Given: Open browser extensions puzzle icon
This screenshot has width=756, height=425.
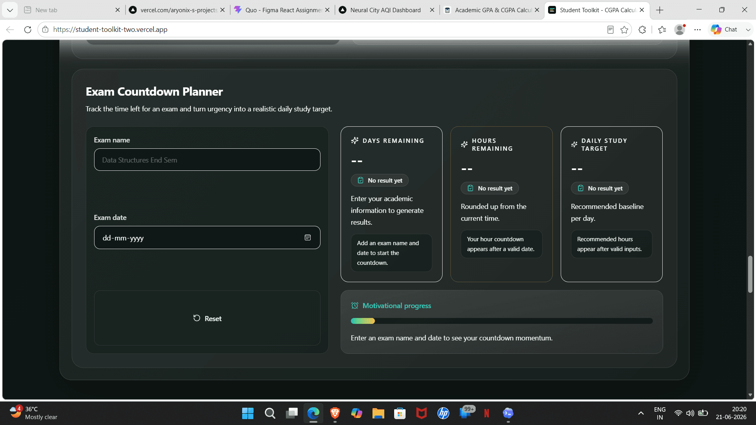Looking at the screenshot, I should 642,30.
